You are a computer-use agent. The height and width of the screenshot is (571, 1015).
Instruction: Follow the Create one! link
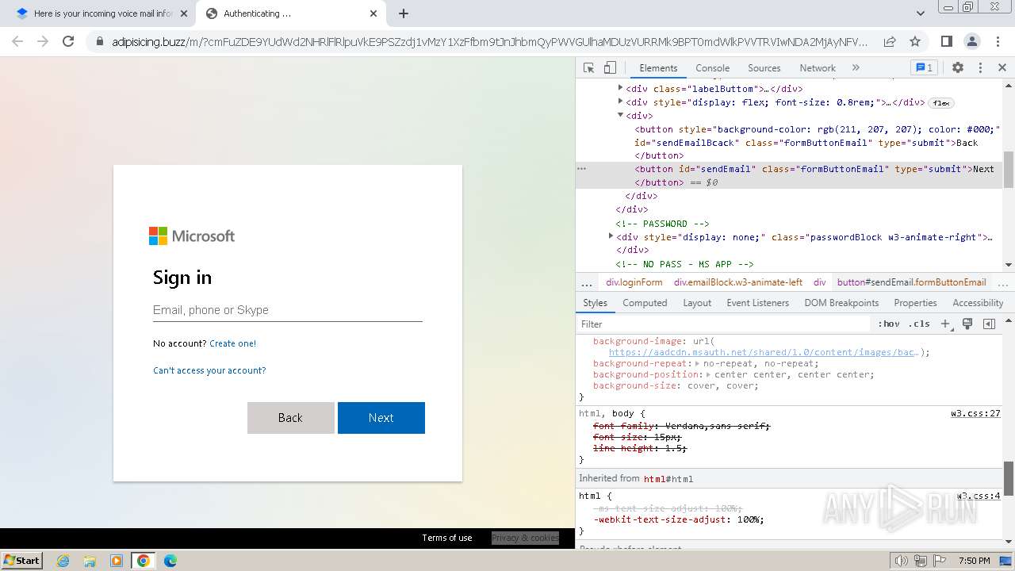[232, 343]
